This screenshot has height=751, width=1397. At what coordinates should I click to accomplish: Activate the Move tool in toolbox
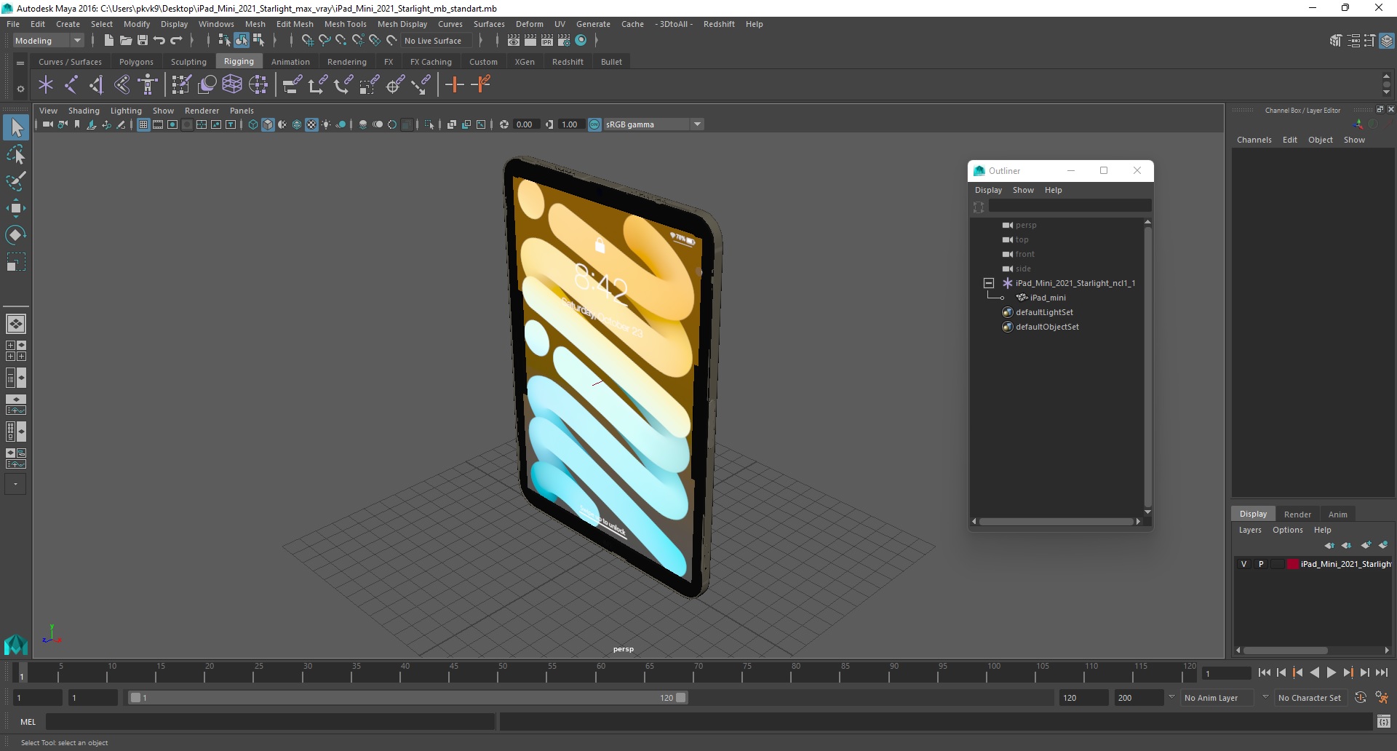click(16, 208)
